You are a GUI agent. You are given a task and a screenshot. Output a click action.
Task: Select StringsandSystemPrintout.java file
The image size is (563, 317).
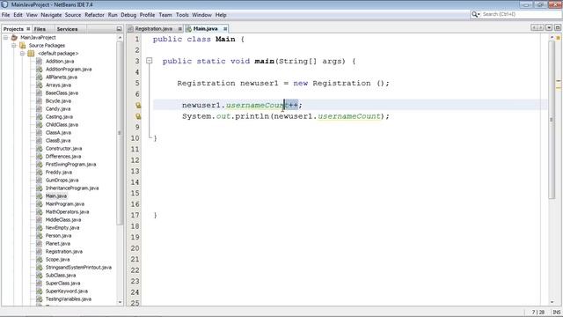(x=78, y=267)
